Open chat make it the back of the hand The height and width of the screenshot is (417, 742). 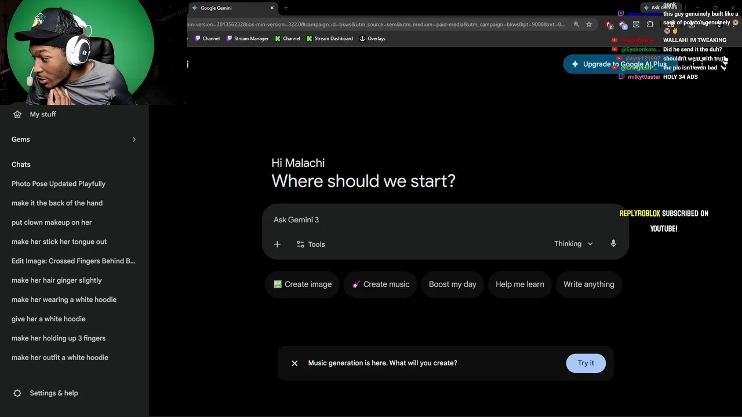(x=57, y=203)
